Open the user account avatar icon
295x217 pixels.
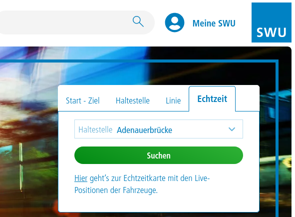[175, 22]
